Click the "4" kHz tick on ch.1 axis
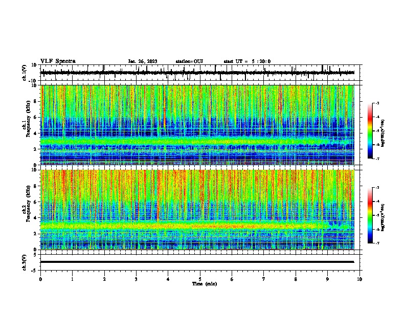 [x=36, y=133]
